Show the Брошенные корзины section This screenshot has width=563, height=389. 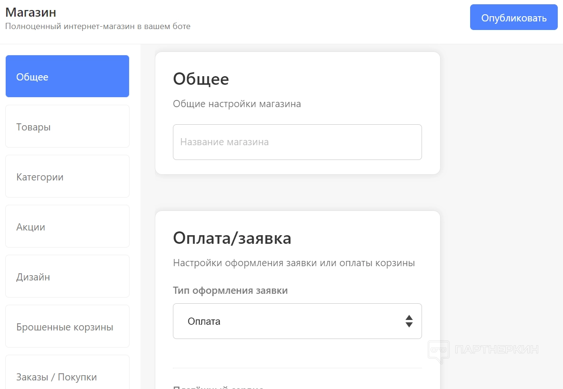point(67,327)
